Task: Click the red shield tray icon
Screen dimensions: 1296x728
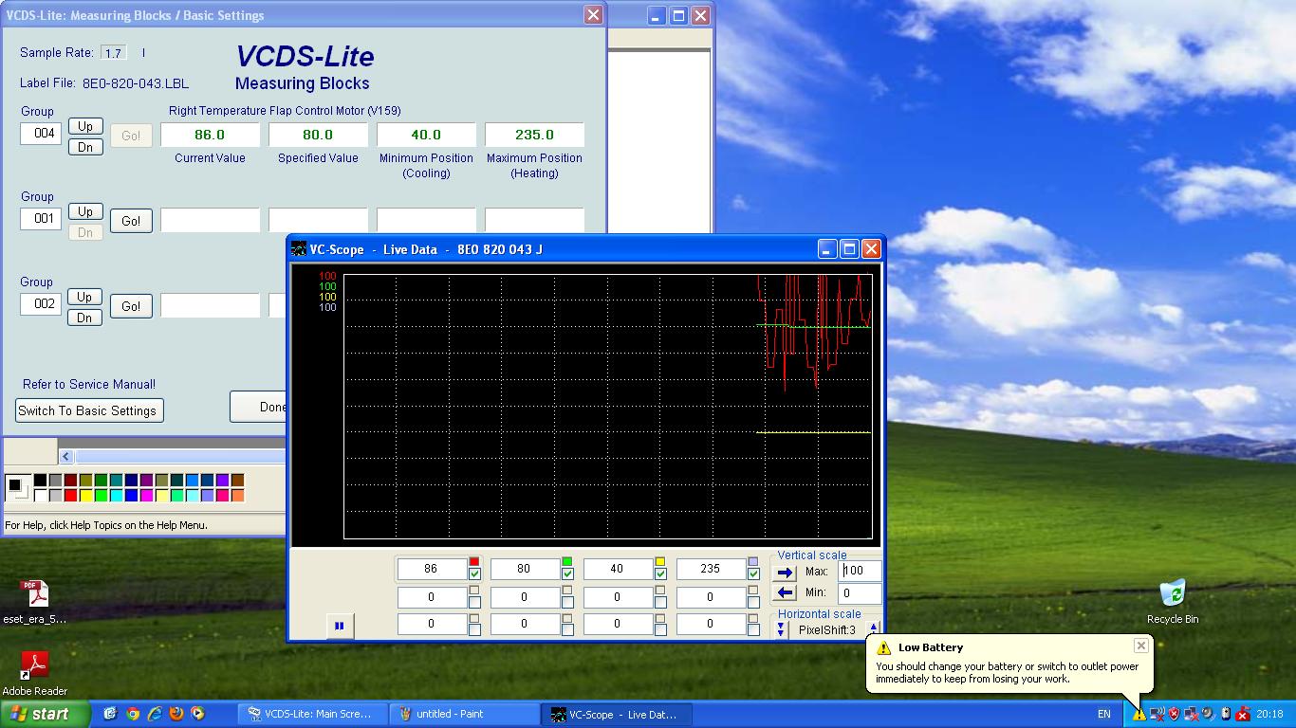Action: point(1174,714)
